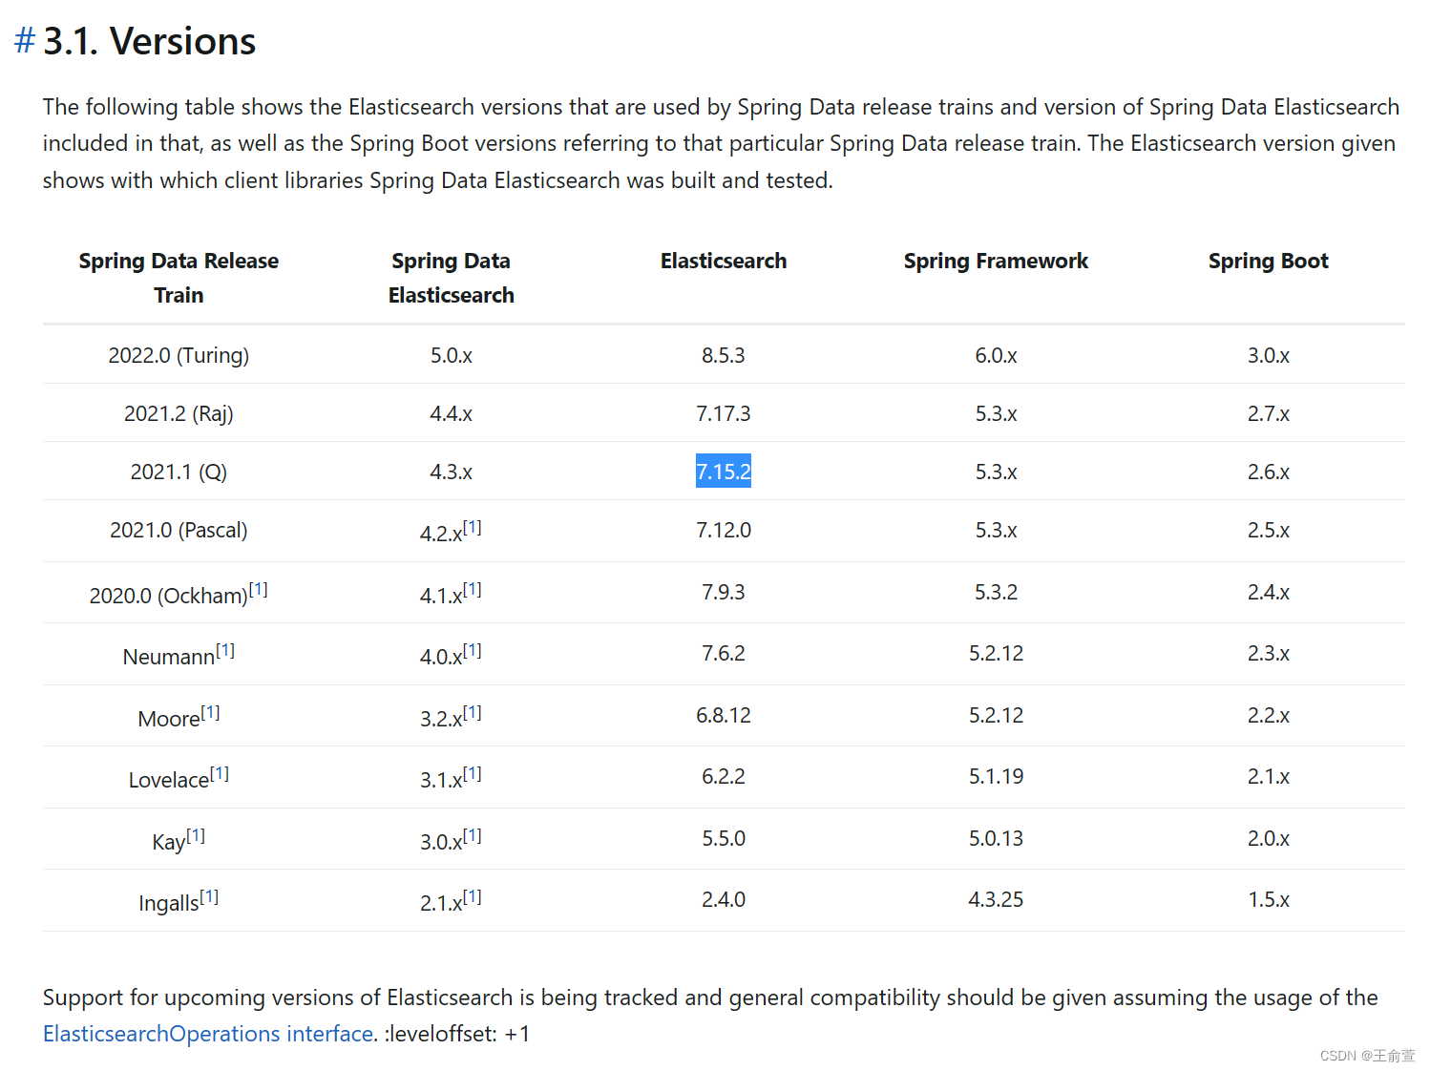Click the footnote [1] next to Lovelace

coord(220,773)
